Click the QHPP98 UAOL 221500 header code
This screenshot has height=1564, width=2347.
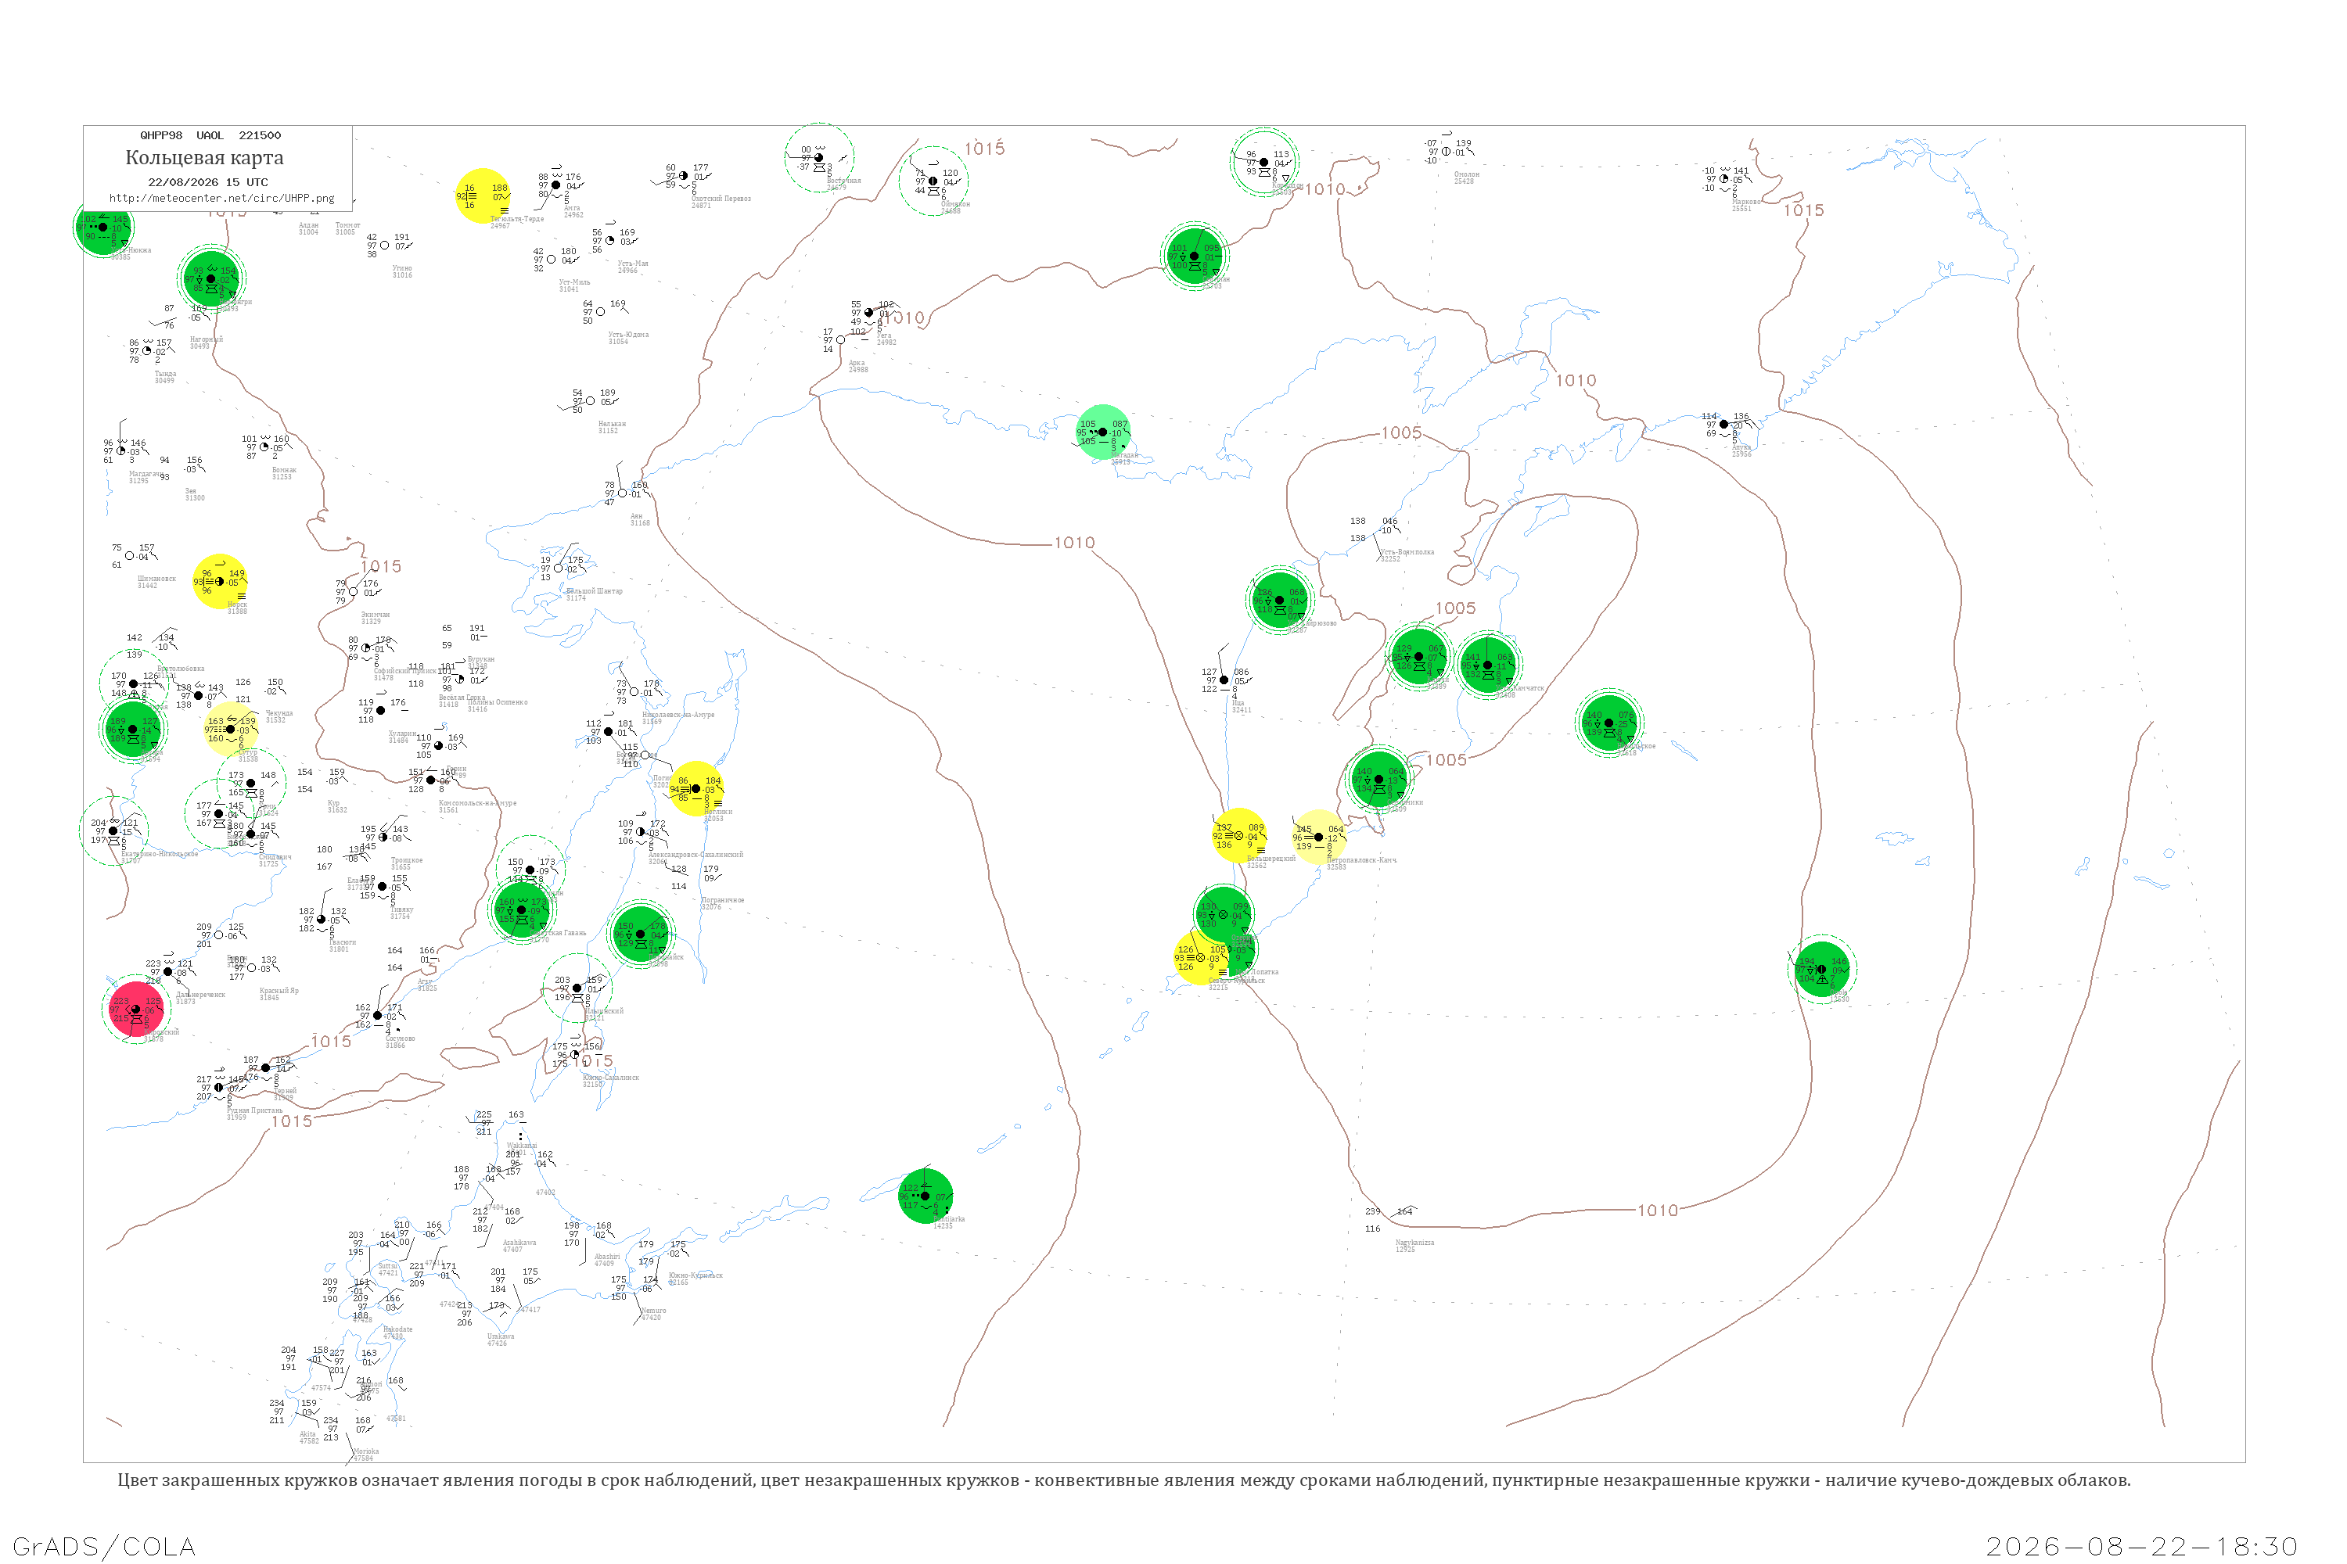[210, 135]
